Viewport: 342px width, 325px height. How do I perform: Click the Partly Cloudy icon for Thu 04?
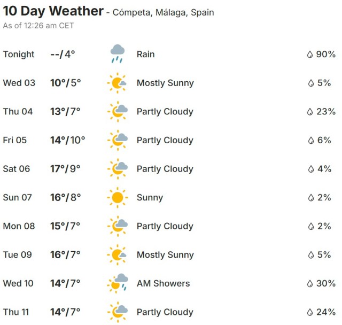(x=117, y=112)
